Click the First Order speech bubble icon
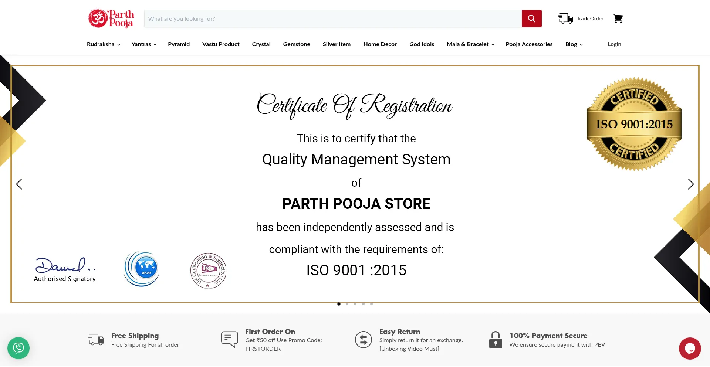This screenshot has height=367, width=710. [x=230, y=339]
